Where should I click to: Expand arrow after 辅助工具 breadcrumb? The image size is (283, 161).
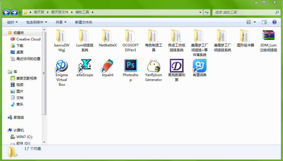tap(93, 12)
